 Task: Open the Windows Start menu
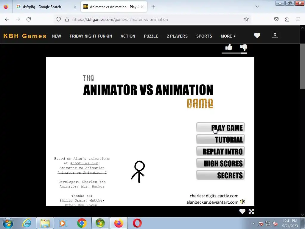(x=8, y=223)
